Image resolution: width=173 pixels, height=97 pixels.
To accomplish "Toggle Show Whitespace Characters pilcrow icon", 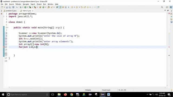I will point(68,7).
